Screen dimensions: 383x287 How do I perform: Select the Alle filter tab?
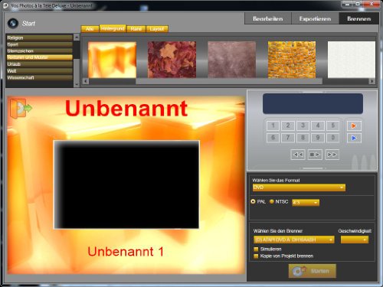pyautogui.click(x=90, y=29)
